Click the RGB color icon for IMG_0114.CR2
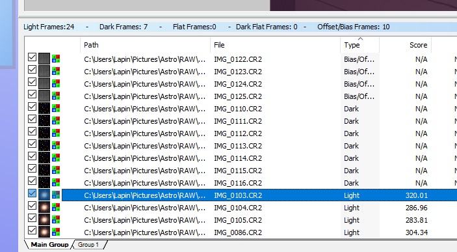The image size is (457, 252). (x=56, y=158)
